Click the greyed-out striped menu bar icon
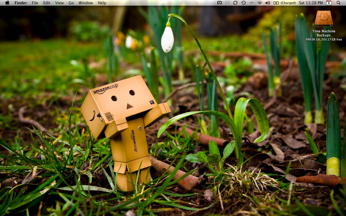The height and width of the screenshot is (216, 346). (x=228, y=3)
